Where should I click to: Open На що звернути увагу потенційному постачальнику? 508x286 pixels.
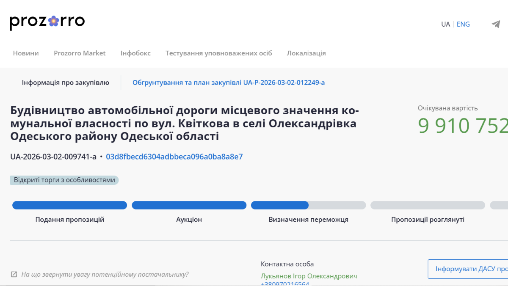105,275
